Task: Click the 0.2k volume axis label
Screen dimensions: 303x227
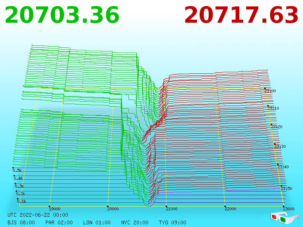Action: coord(21,194)
